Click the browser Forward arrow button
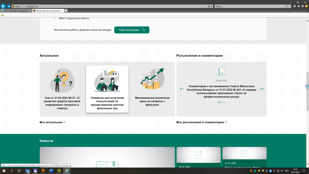The image size is (309, 174). (x=9, y=6)
